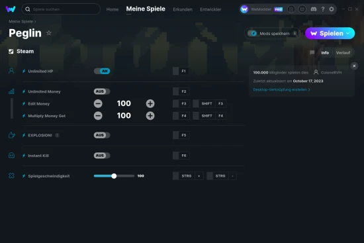Click the Desktop-Verknüpfung erstellen link
The image size is (364, 243).
[x=281, y=89]
